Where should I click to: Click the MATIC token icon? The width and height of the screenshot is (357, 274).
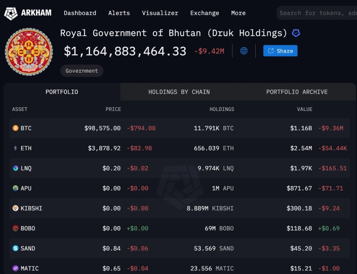16,269
